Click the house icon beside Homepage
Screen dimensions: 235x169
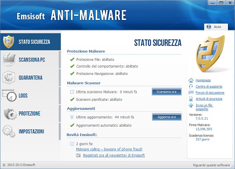tap(191, 80)
